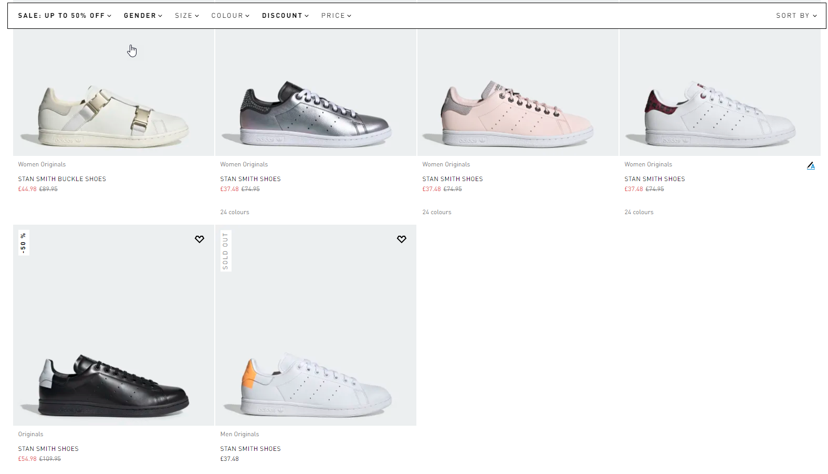Open the black Stan Smith shoe image
The image size is (828, 474).
(x=113, y=325)
